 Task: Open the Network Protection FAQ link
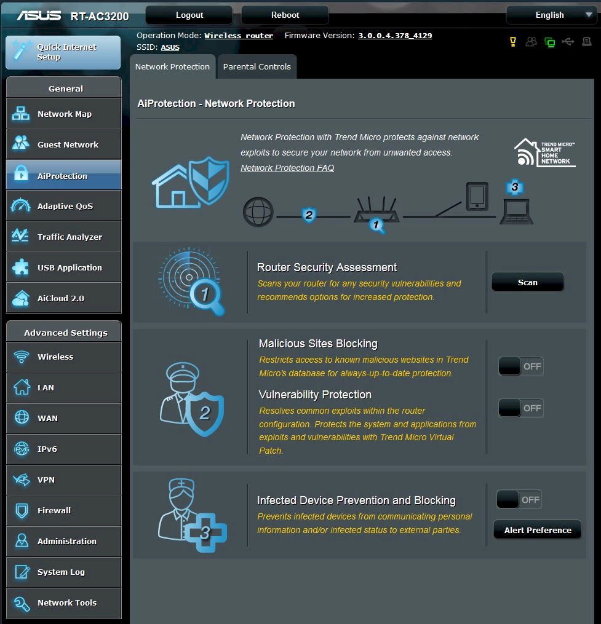point(287,168)
